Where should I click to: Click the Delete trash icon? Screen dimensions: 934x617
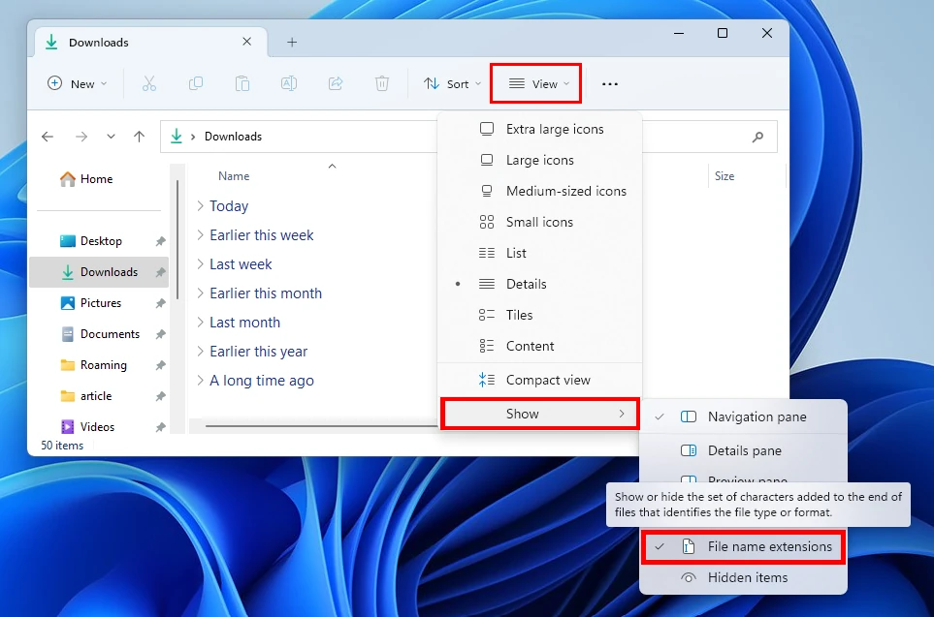tap(381, 83)
